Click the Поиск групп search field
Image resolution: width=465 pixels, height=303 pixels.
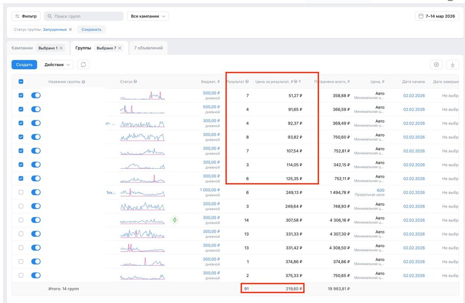click(84, 16)
